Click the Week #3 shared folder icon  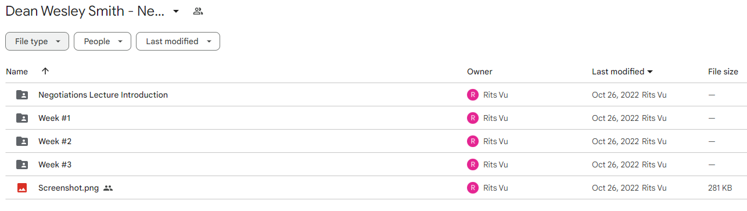22,164
